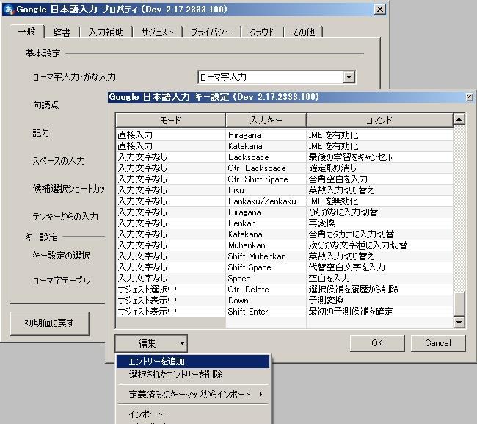Click the 全角カタカナに入力切替 command

pyautogui.click(x=379, y=234)
